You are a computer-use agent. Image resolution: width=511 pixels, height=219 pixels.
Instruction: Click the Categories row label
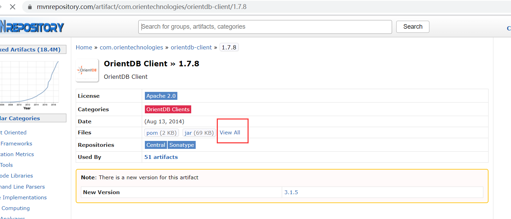click(x=93, y=109)
